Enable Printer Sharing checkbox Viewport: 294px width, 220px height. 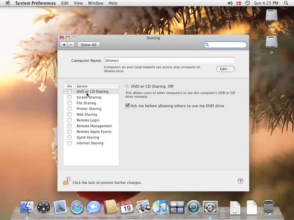pos(69,109)
